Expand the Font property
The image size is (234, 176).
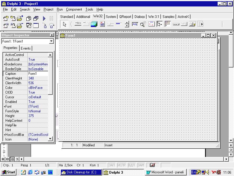[x=4, y=106]
